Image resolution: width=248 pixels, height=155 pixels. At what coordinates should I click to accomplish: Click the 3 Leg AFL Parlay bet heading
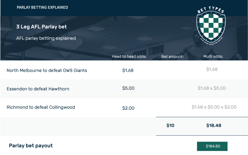click(x=41, y=27)
